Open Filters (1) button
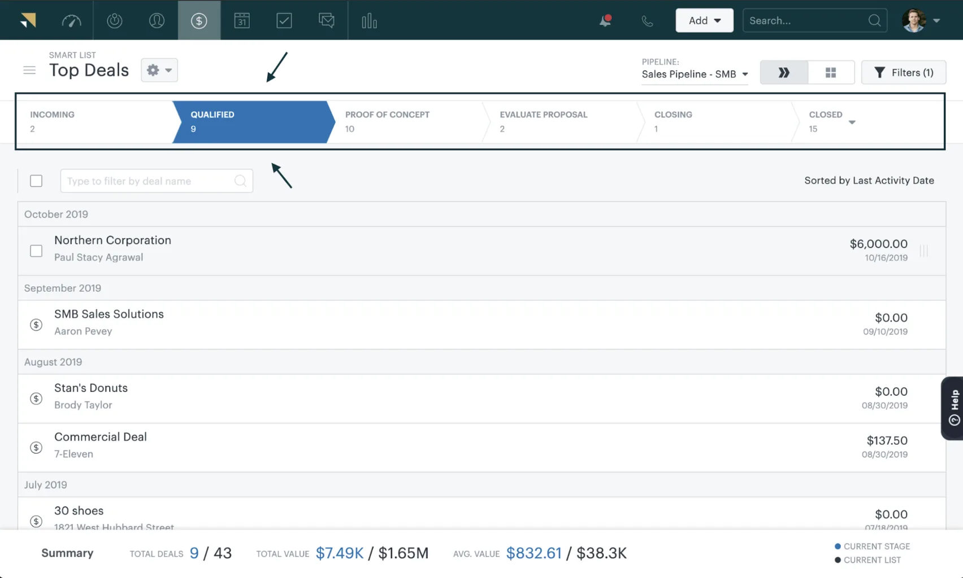 coord(903,72)
